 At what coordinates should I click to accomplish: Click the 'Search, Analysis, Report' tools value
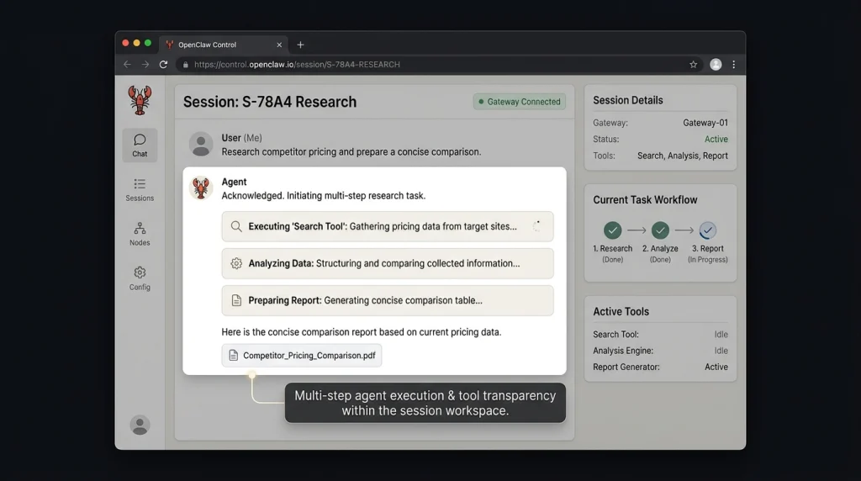(x=683, y=156)
